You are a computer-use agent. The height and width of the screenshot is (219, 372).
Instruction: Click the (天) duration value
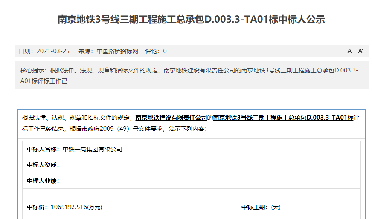[x=276, y=207]
